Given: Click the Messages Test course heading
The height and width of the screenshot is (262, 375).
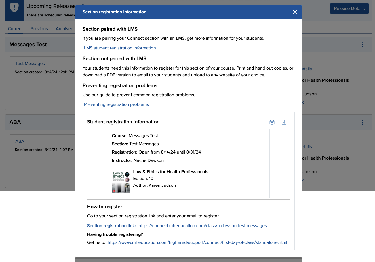Looking at the screenshot, I should pos(28,45).
